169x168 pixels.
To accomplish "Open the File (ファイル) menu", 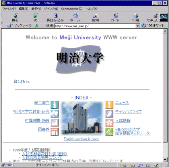I will tap(9, 9).
